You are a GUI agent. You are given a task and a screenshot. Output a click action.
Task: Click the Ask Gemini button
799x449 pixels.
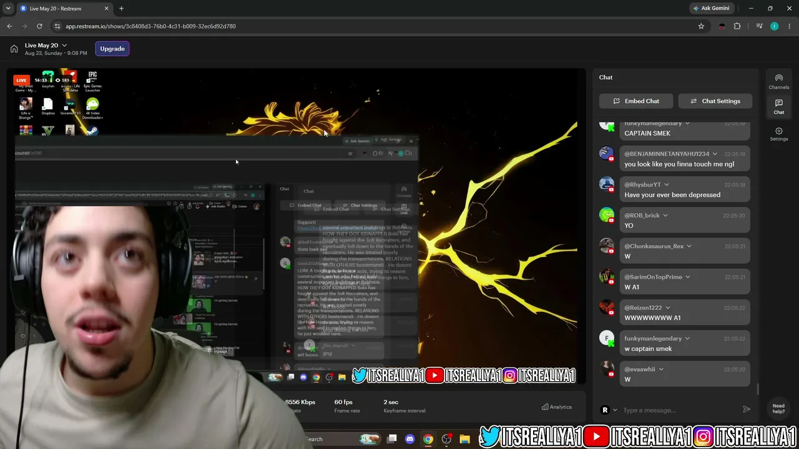pyautogui.click(x=711, y=9)
